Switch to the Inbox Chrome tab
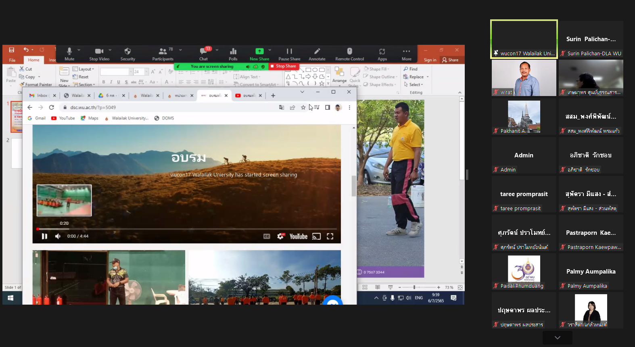The image size is (635, 347). click(x=42, y=95)
